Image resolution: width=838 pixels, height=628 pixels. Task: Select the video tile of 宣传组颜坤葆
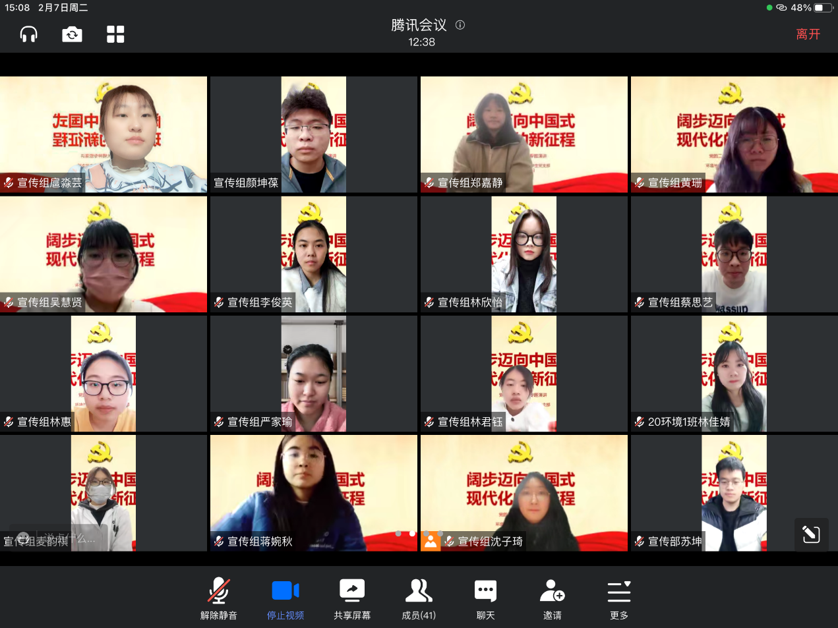[313, 134]
